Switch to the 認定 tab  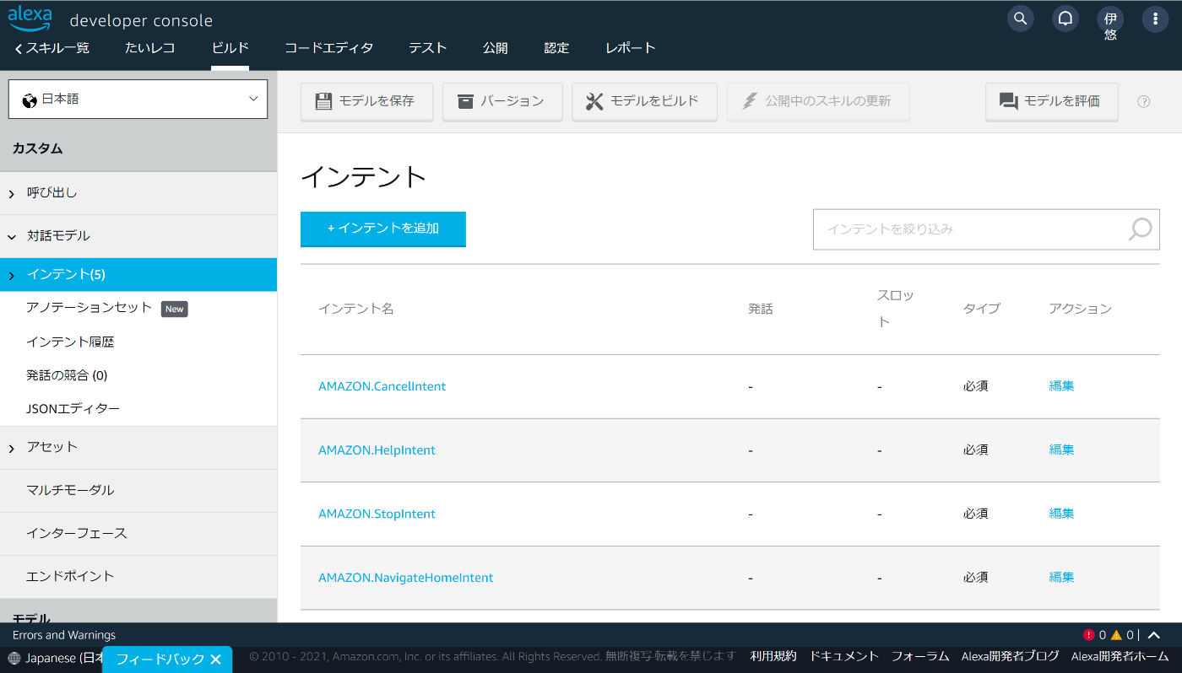(556, 48)
